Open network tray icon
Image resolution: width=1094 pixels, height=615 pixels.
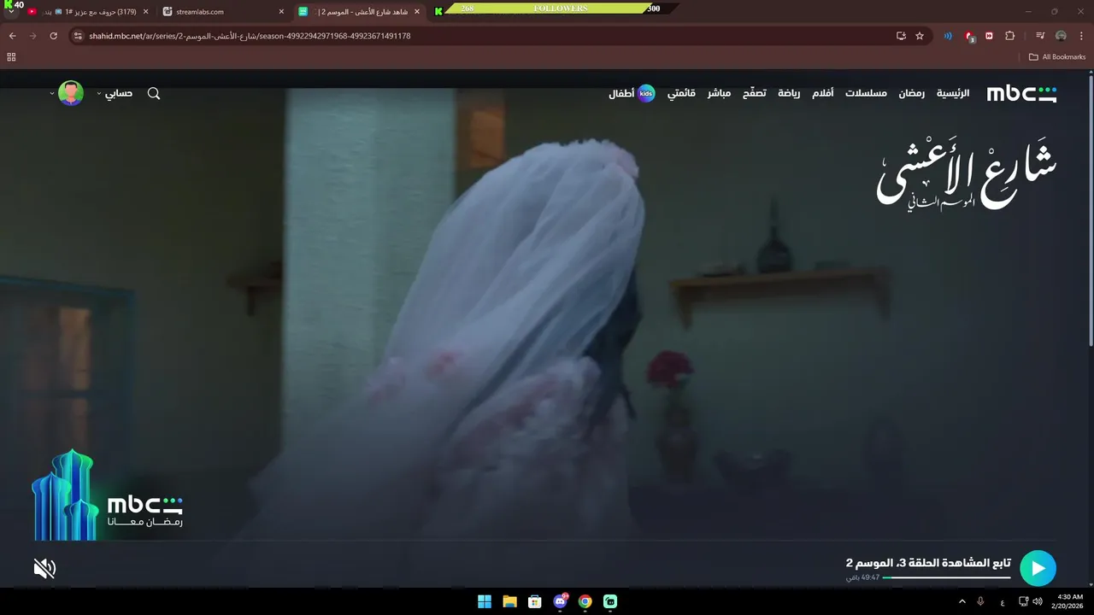tap(1023, 601)
